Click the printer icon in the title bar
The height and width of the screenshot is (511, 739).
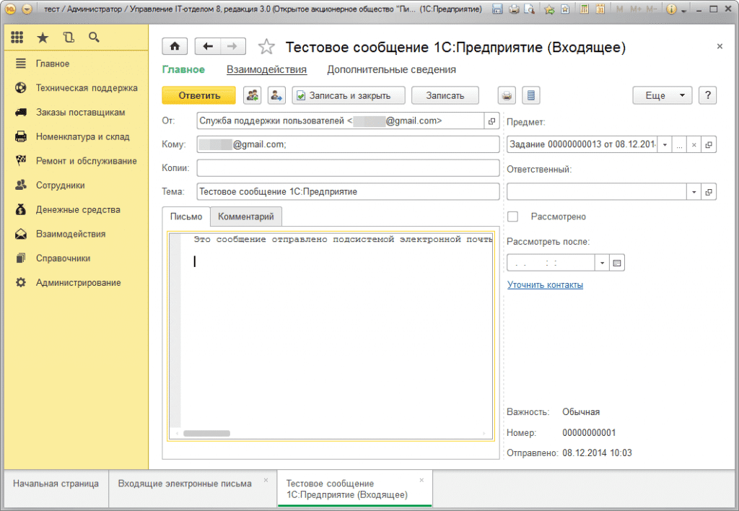[x=514, y=9]
